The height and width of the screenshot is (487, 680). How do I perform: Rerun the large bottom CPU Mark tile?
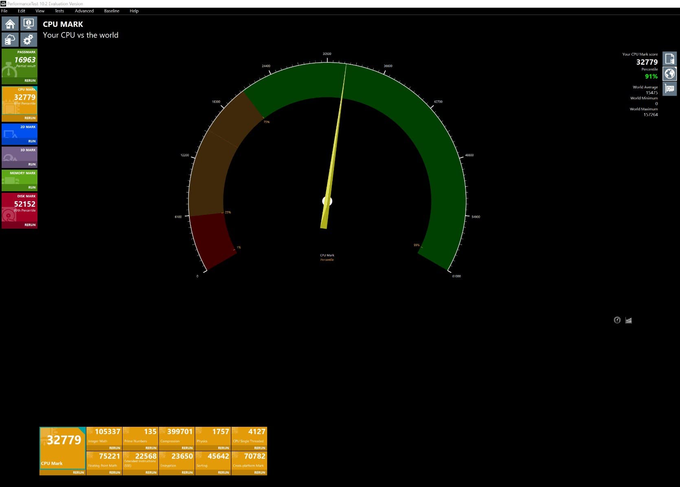point(79,473)
